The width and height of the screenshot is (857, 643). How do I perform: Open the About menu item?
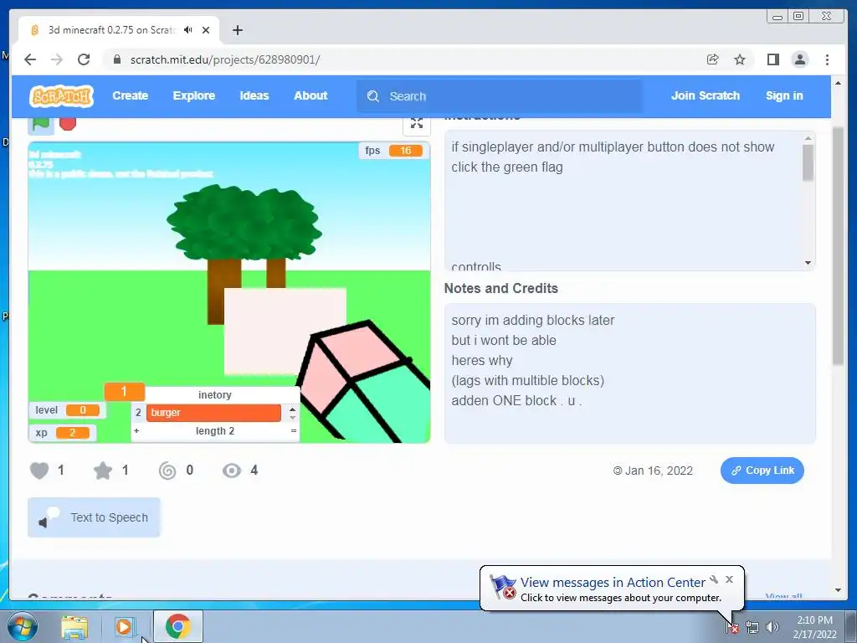click(x=310, y=95)
